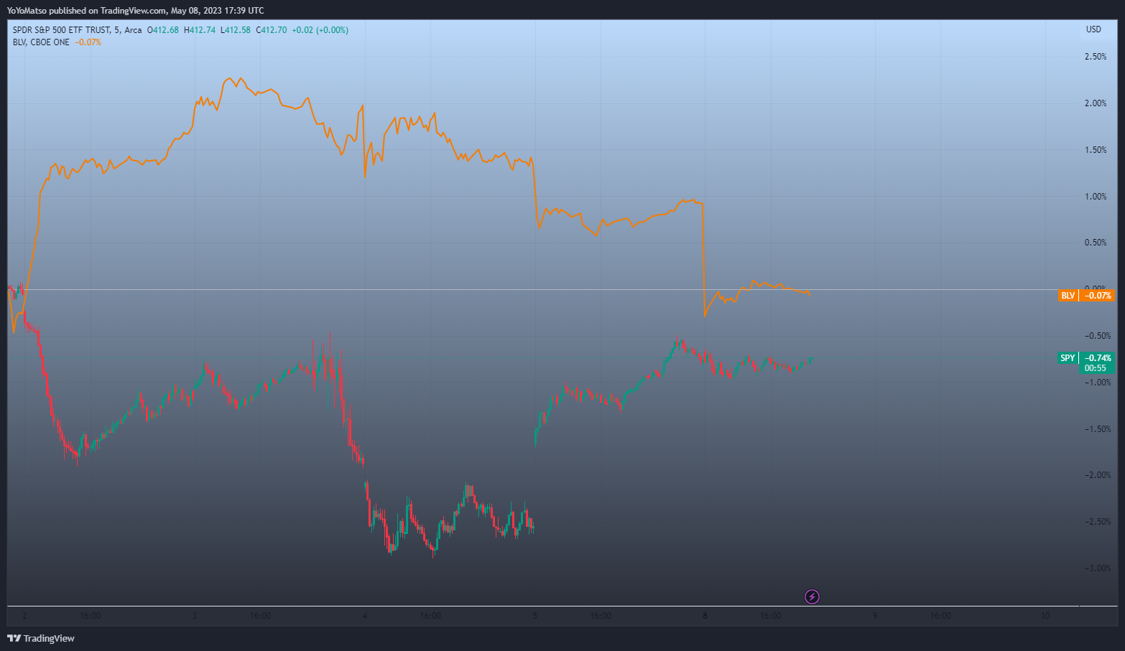Click the H412.74 high value
The image size is (1125, 651).
click(200, 30)
